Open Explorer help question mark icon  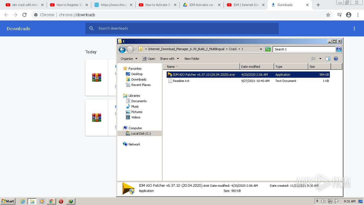point(336,59)
